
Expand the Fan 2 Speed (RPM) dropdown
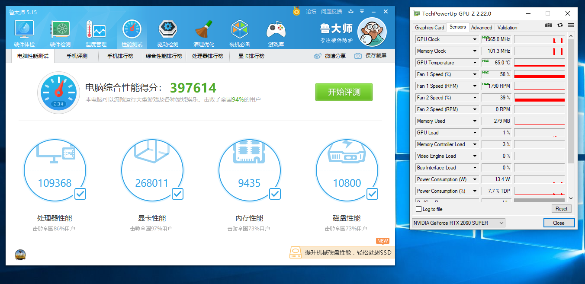(x=475, y=109)
